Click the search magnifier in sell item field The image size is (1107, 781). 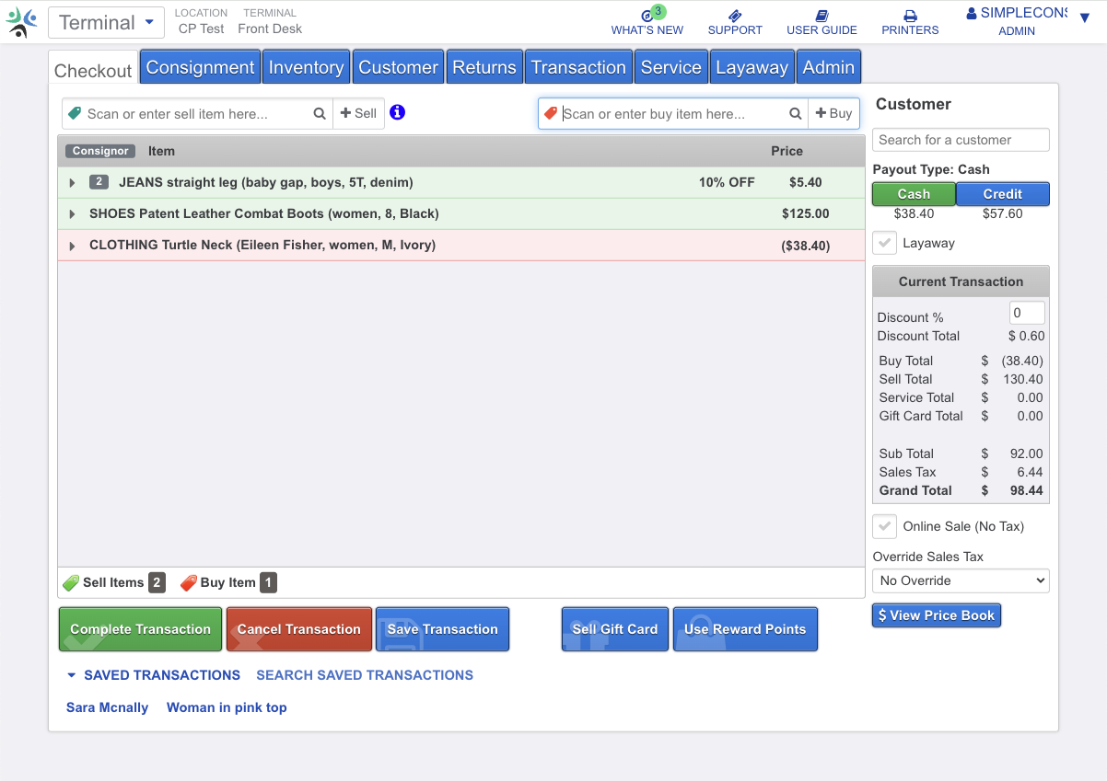319,113
